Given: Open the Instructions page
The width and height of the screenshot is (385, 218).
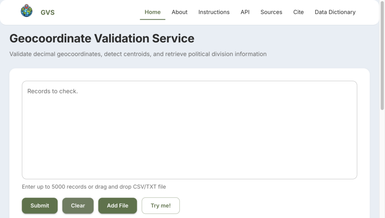Looking at the screenshot, I should [x=214, y=12].
